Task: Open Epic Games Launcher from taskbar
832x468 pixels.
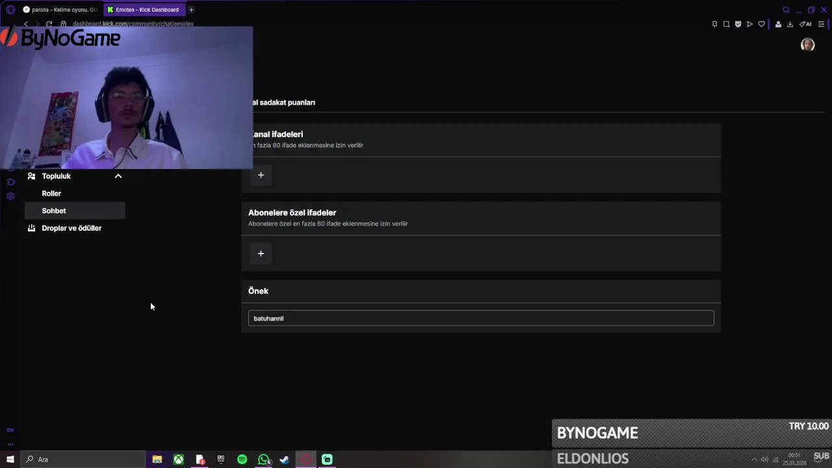Action: click(221, 460)
